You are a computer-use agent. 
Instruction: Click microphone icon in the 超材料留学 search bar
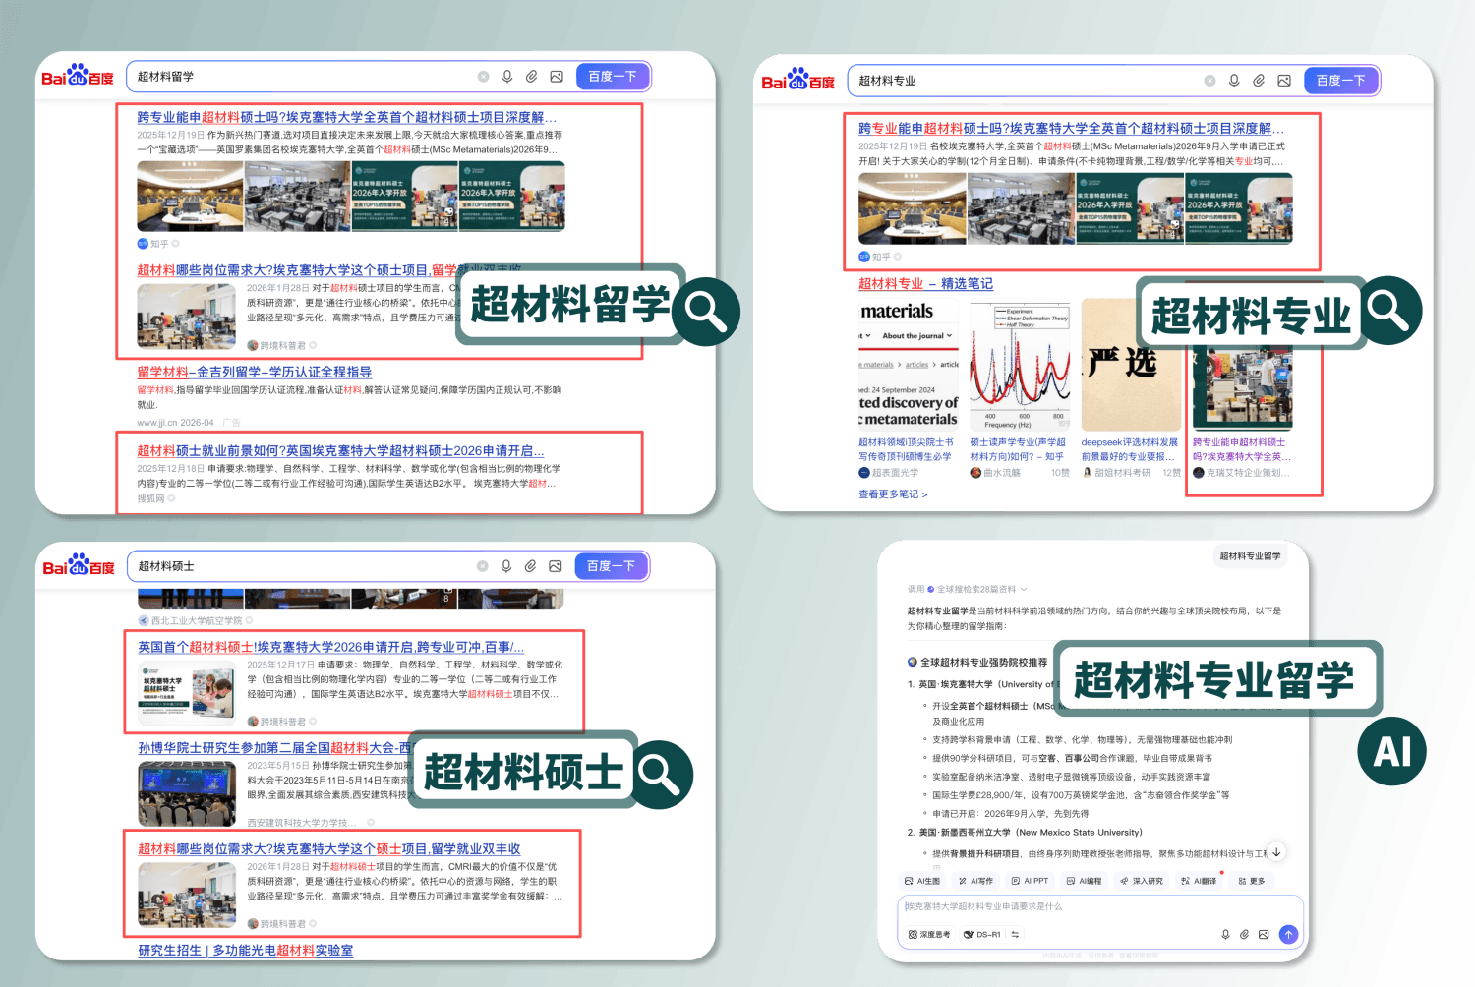click(x=507, y=77)
